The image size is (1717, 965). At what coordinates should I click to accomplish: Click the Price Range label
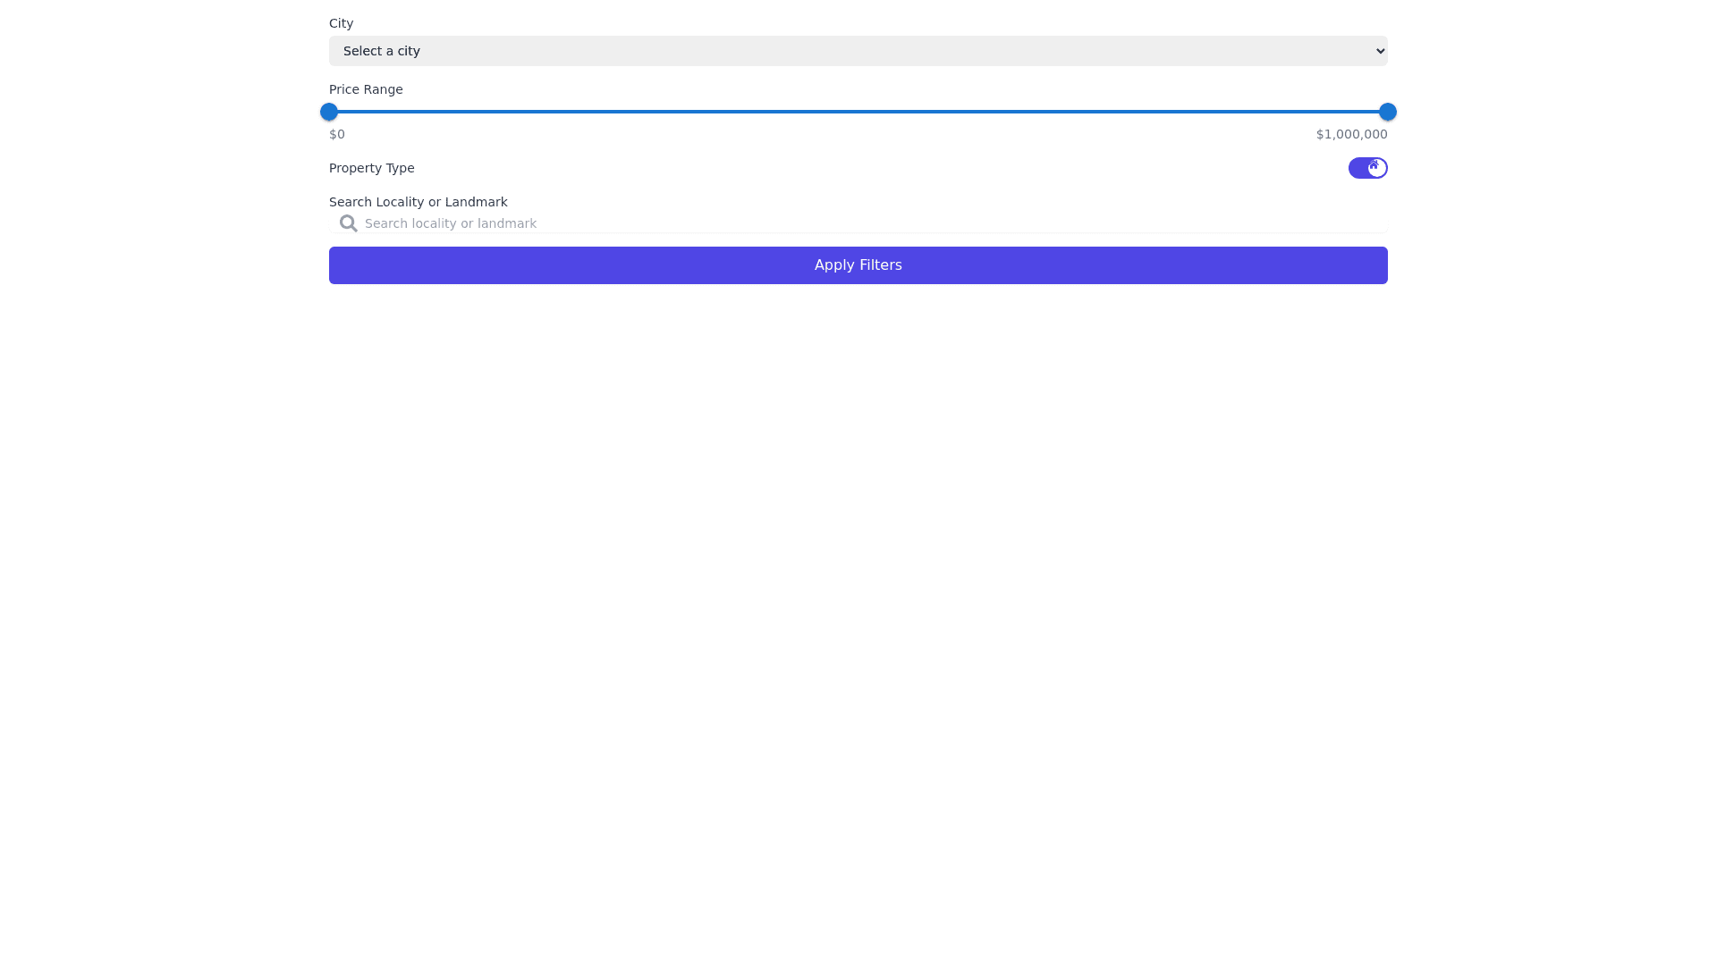366,89
